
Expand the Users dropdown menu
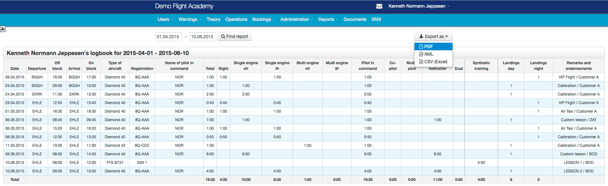(x=165, y=19)
